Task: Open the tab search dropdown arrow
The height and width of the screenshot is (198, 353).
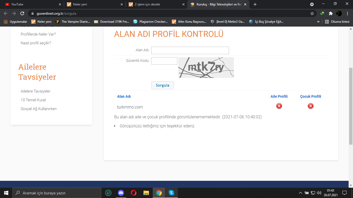Action: (312, 4)
